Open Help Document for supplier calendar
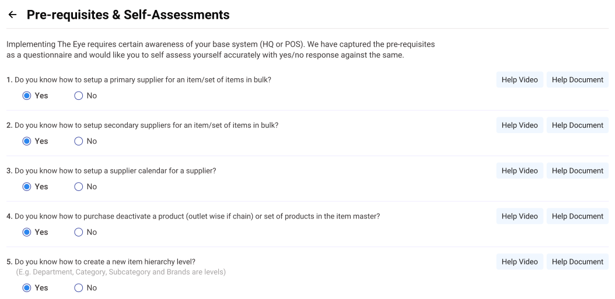Viewport: 615px width, 299px height. click(577, 171)
